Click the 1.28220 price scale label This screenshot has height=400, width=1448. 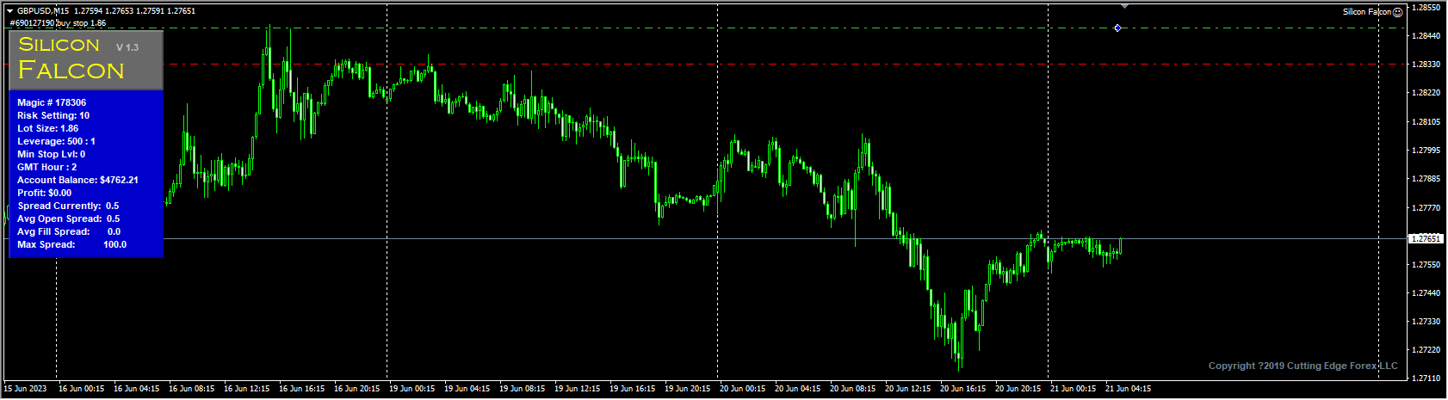[x=1426, y=93]
